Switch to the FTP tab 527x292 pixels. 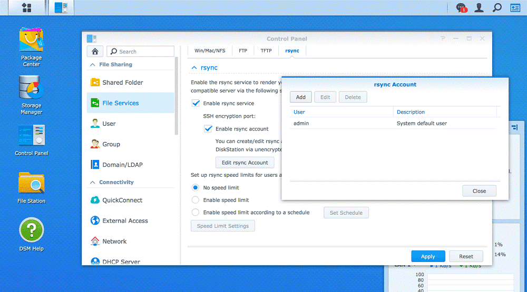coord(243,51)
